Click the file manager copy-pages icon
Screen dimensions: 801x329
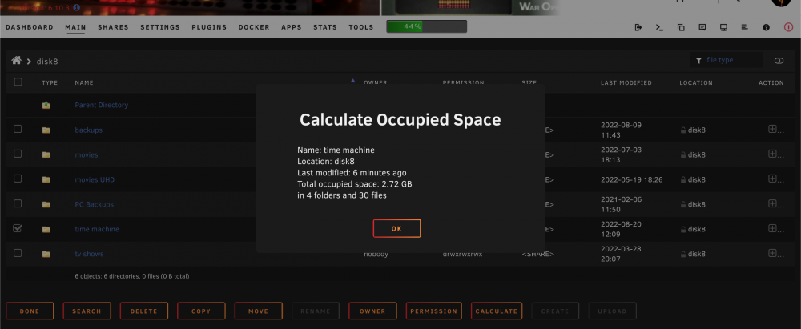(x=681, y=27)
